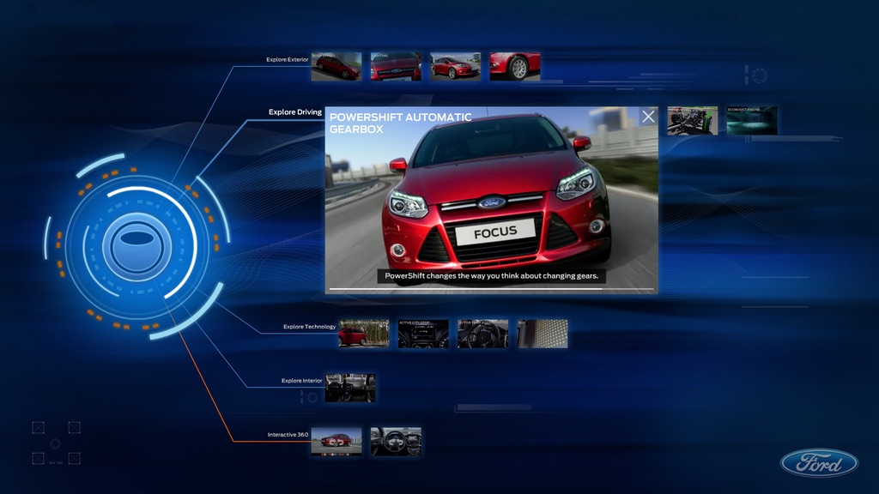Click the PowerShift gearbox video frame
The width and height of the screenshot is (879, 494).
492,200
